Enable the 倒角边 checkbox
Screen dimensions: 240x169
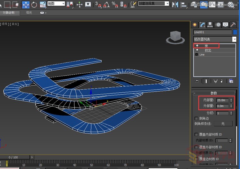(x=196, y=119)
